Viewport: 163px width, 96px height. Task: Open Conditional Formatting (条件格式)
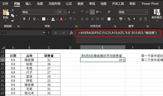point(157,15)
